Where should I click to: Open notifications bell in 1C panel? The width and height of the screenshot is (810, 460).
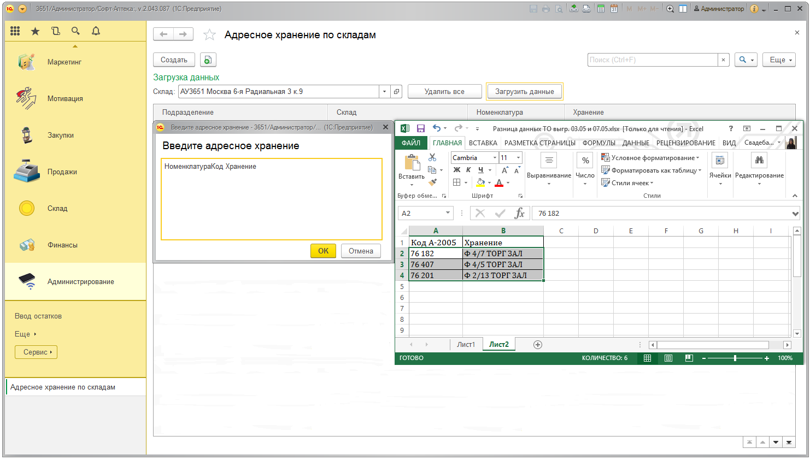tap(96, 31)
